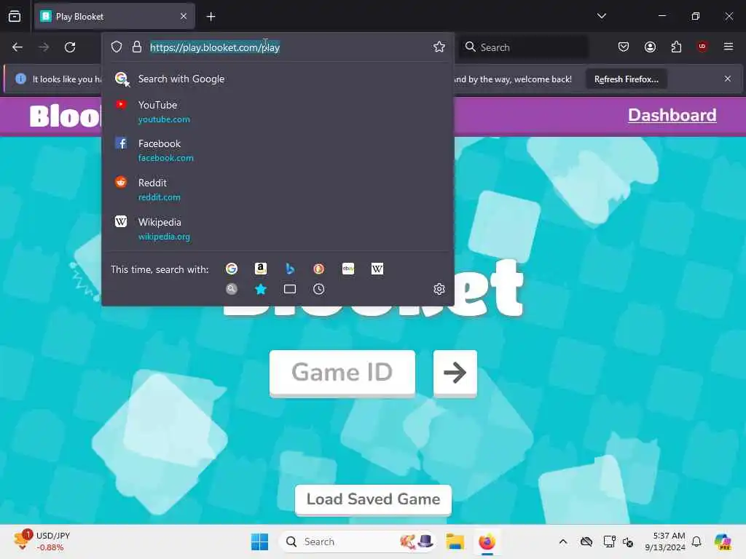Viewport: 746px width, 559px height.
Task: Open the list all tabs dropdown
Action: coord(601,16)
